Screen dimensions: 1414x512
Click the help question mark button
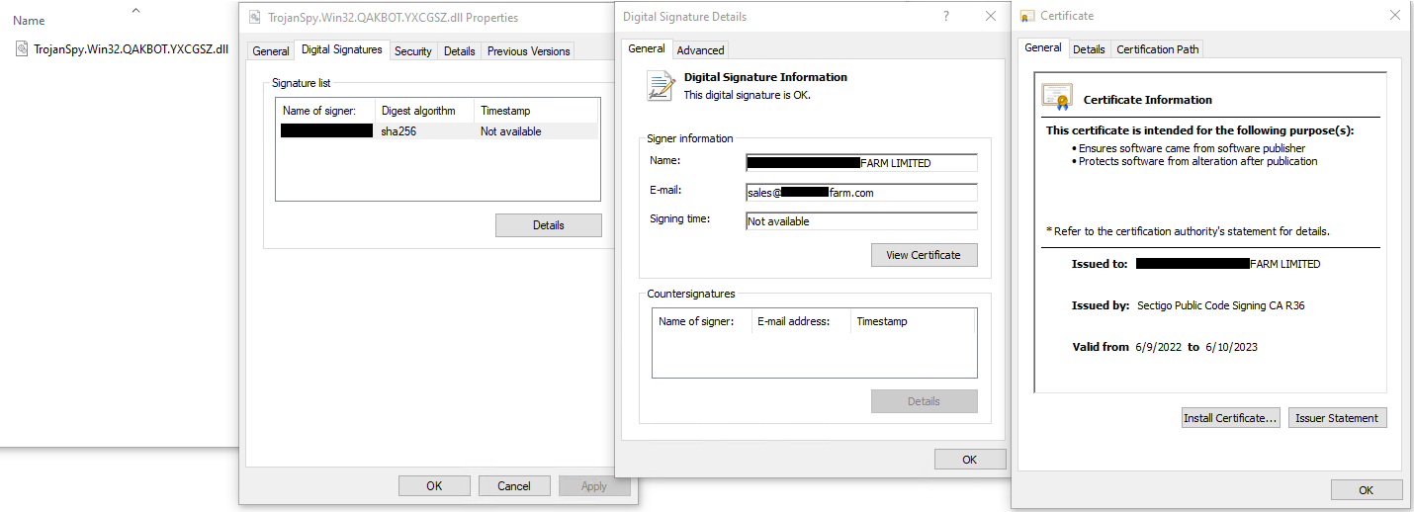946,16
